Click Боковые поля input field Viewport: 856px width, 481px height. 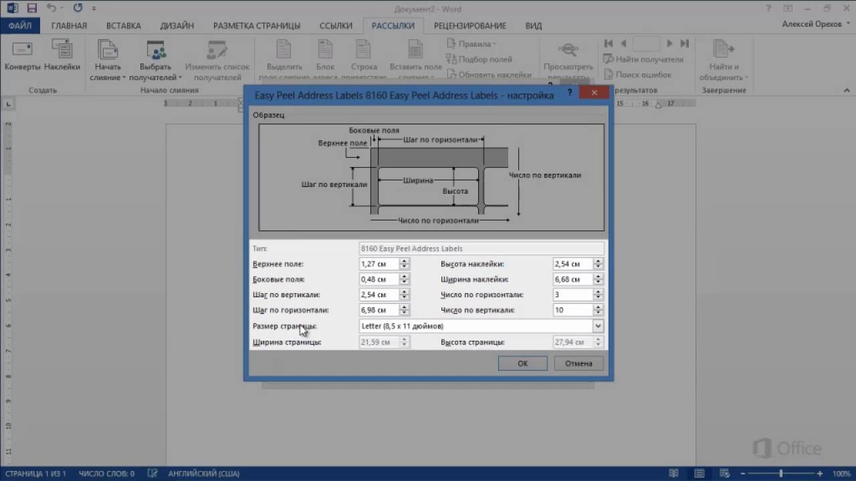coord(379,279)
